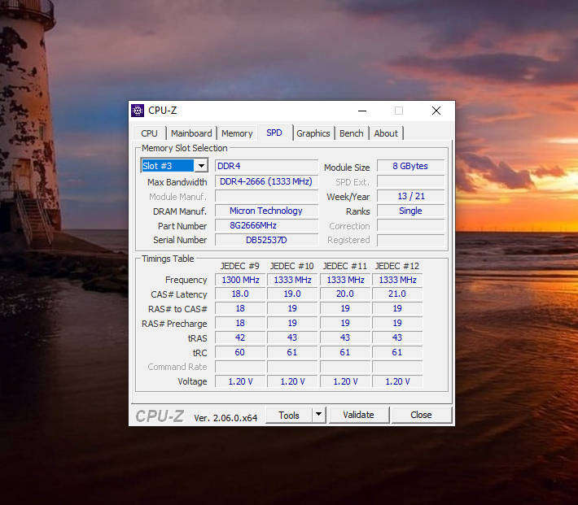Select the SPD tab
Screen dimensions: 578x505
[274, 133]
